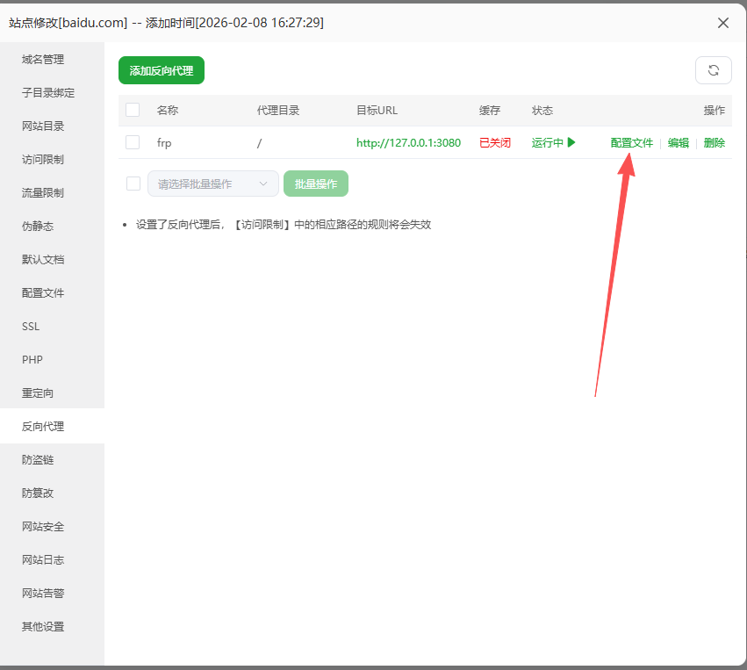Image resolution: width=747 pixels, height=670 pixels.
Task: Open the 请选择批量操作 dropdown
Action: pyautogui.click(x=212, y=184)
